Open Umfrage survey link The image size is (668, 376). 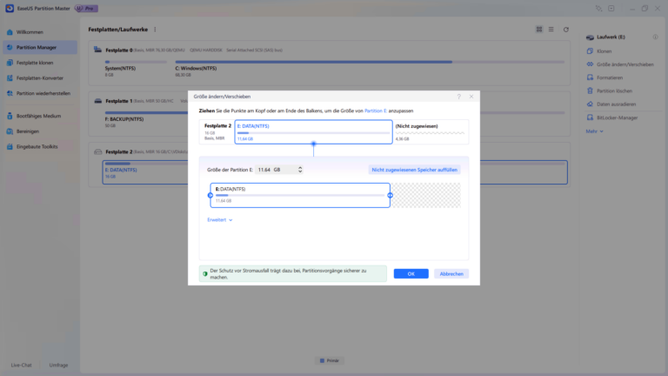[58, 366]
